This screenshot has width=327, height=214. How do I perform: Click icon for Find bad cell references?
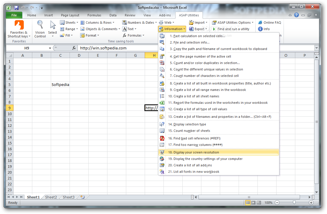click(162, 138)
